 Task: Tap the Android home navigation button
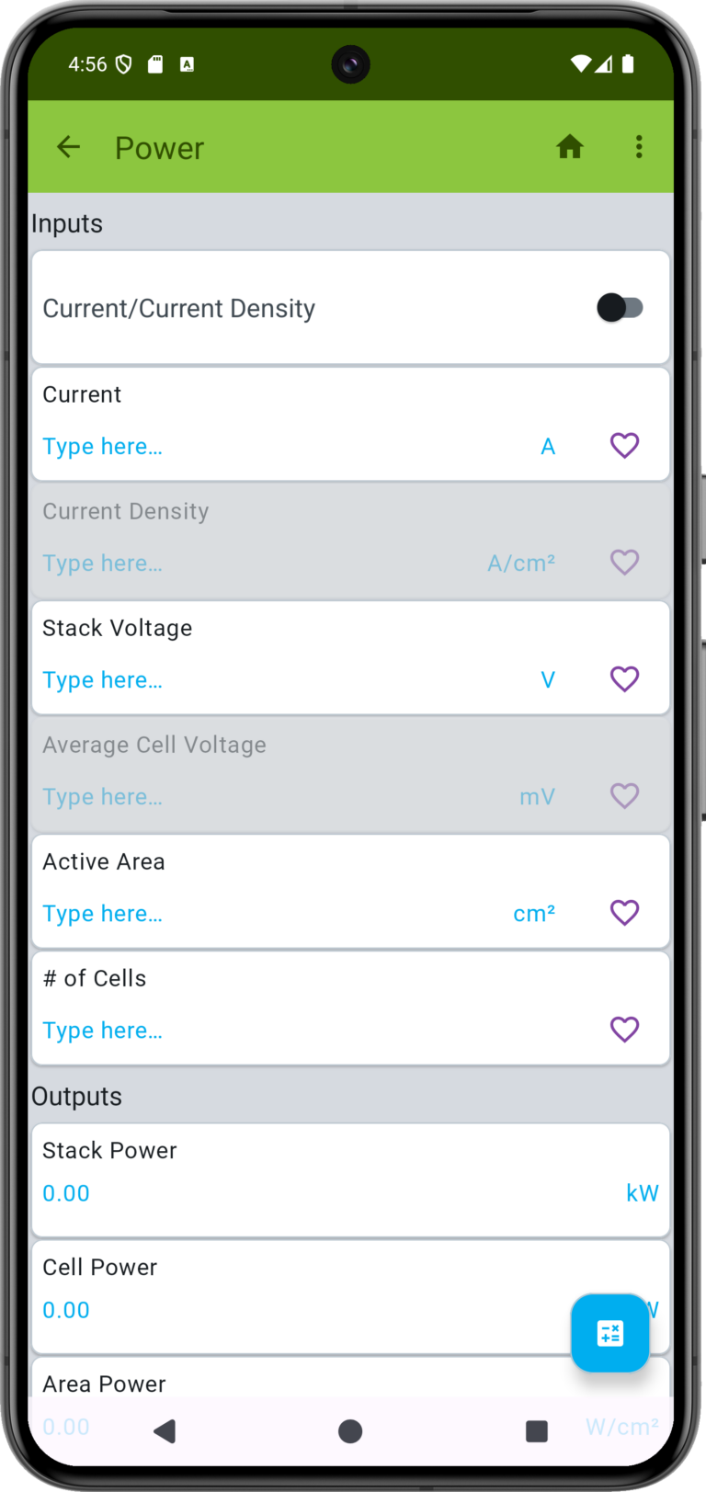pos(350,1431)
